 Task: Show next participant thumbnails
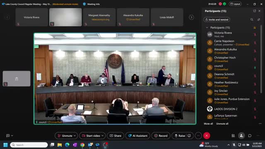191,17
